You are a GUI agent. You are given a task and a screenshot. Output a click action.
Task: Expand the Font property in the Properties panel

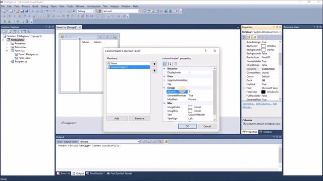point(244,88)
